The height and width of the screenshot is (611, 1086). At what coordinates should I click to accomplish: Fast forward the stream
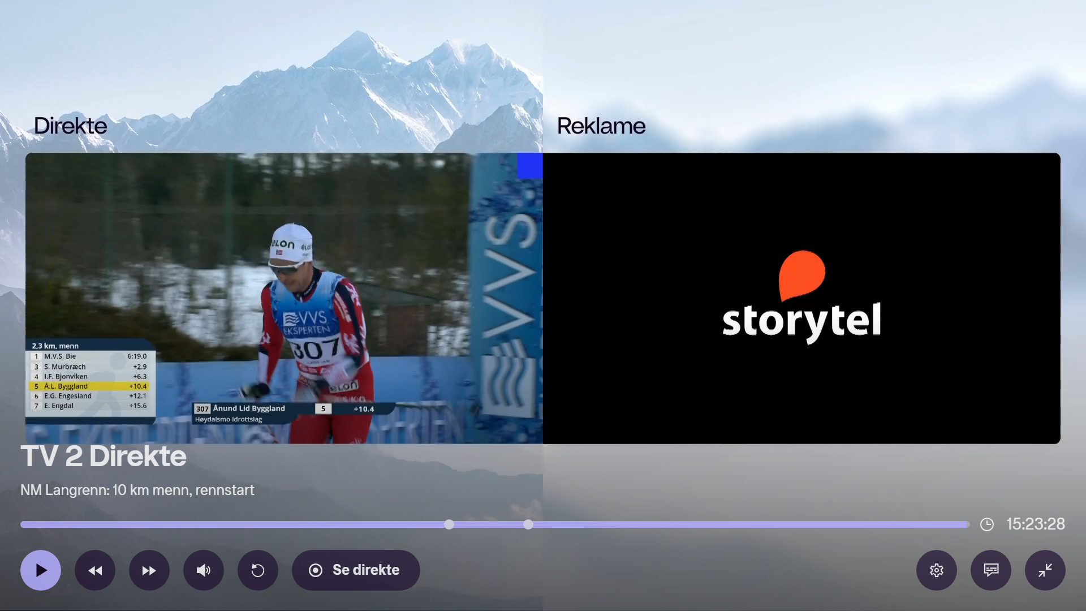click(149, 570)
